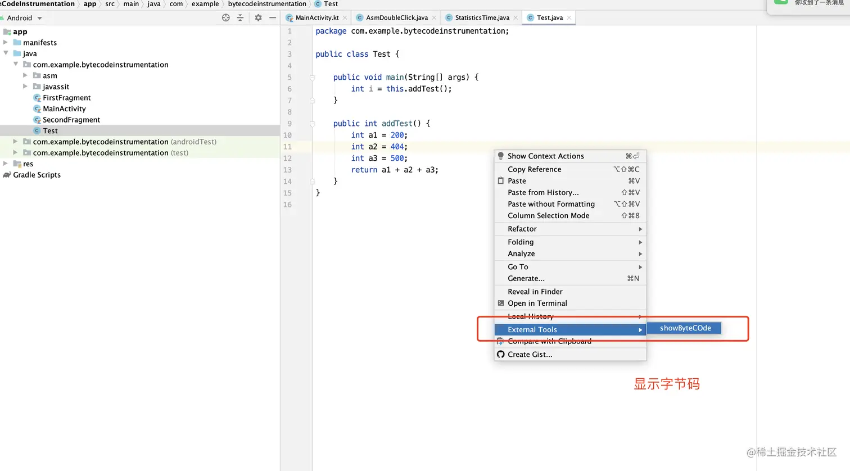
Task: Open the Refactor submenu
Action: tap(570, 229)
